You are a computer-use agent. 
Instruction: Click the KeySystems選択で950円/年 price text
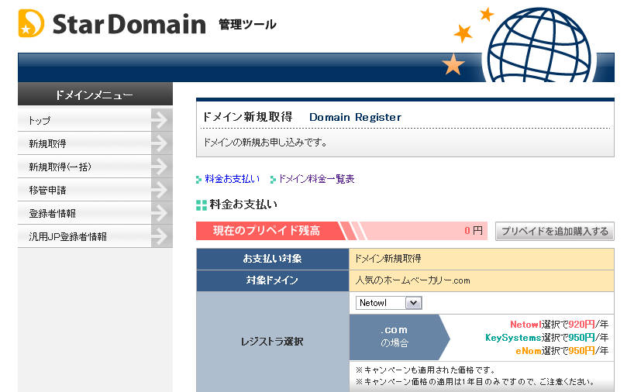[547, 338]
